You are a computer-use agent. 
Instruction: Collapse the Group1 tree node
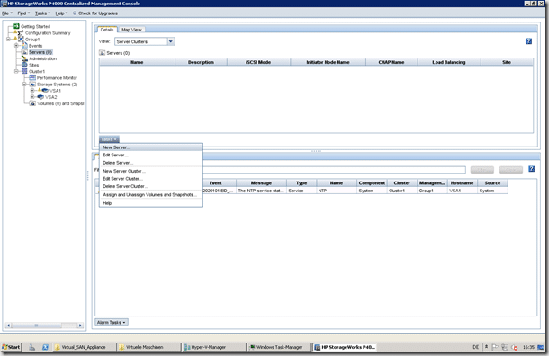[x=8, y=40]
